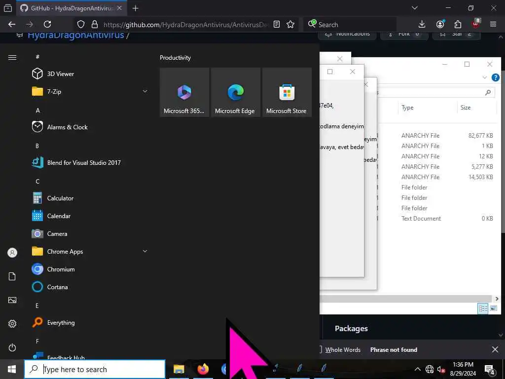Expand the Start menu hamburger menu

click(12, 57)
